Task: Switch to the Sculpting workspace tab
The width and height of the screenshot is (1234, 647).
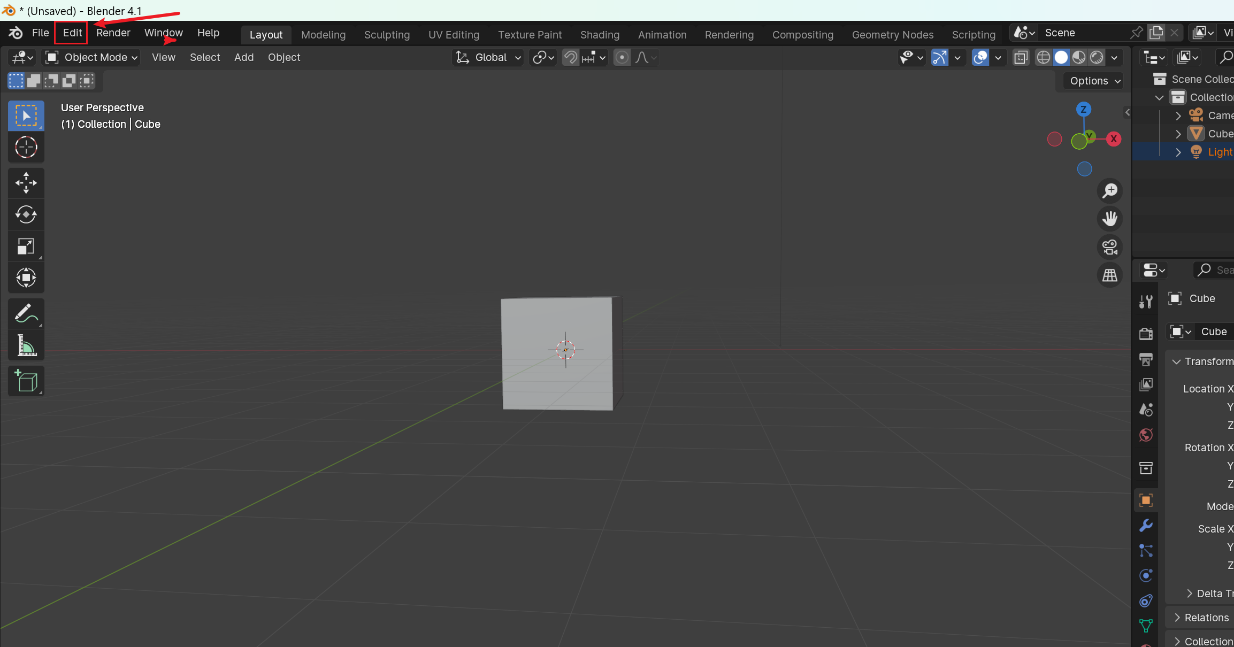Action: coord(387,35)
